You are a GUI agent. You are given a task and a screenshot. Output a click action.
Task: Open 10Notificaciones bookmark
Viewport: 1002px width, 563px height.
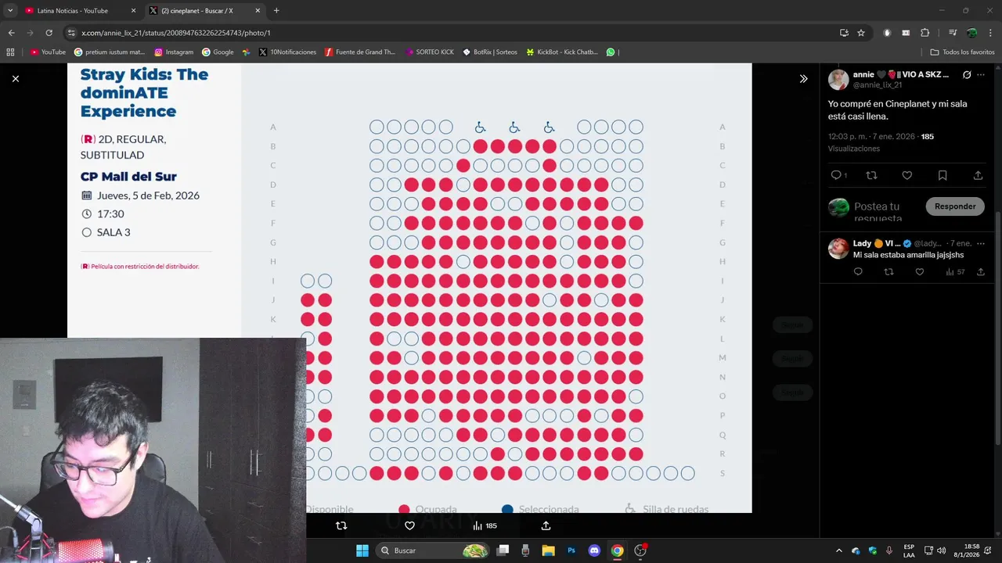click(287, 52)
